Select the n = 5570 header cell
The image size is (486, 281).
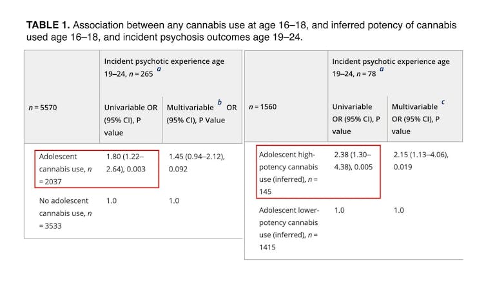coord(44,108)
